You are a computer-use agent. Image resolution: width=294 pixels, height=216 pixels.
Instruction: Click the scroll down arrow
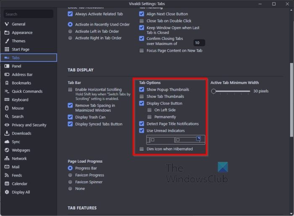(291, 214)
